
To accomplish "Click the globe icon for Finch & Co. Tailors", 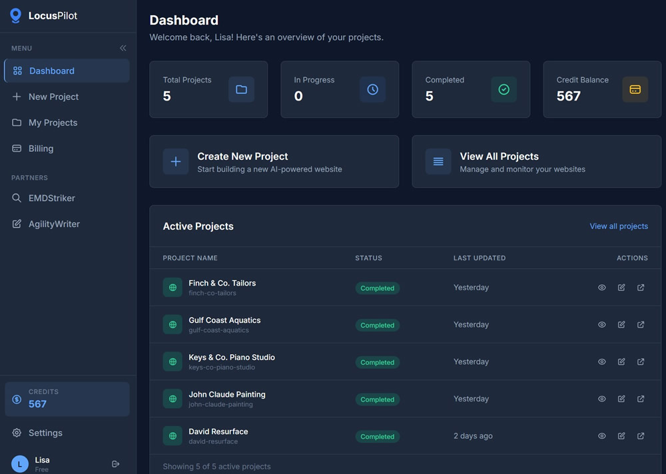I will coord(172,288).
